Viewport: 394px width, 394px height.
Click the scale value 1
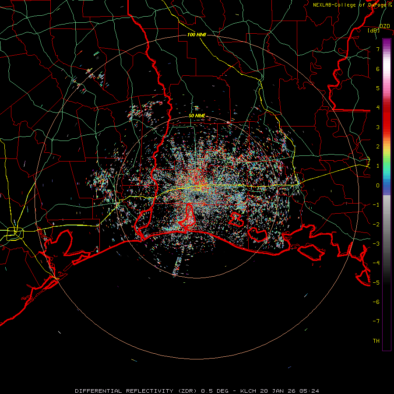point(378,166)
